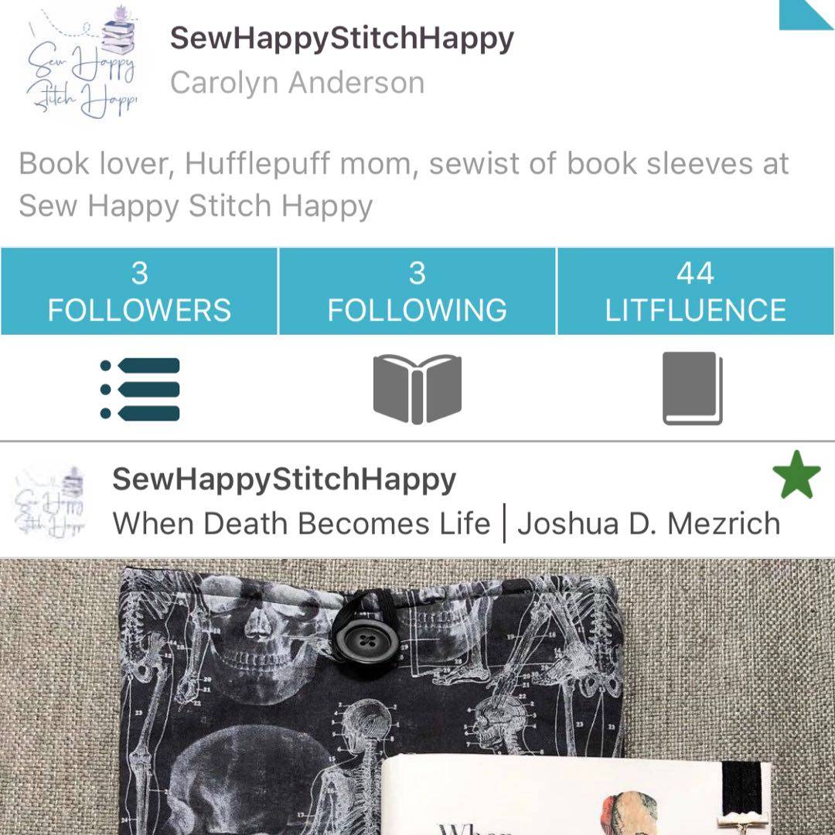Tap the Sew Happy Stitch Happy profile logo
The image size is (835, 835).
coord(81,62)
